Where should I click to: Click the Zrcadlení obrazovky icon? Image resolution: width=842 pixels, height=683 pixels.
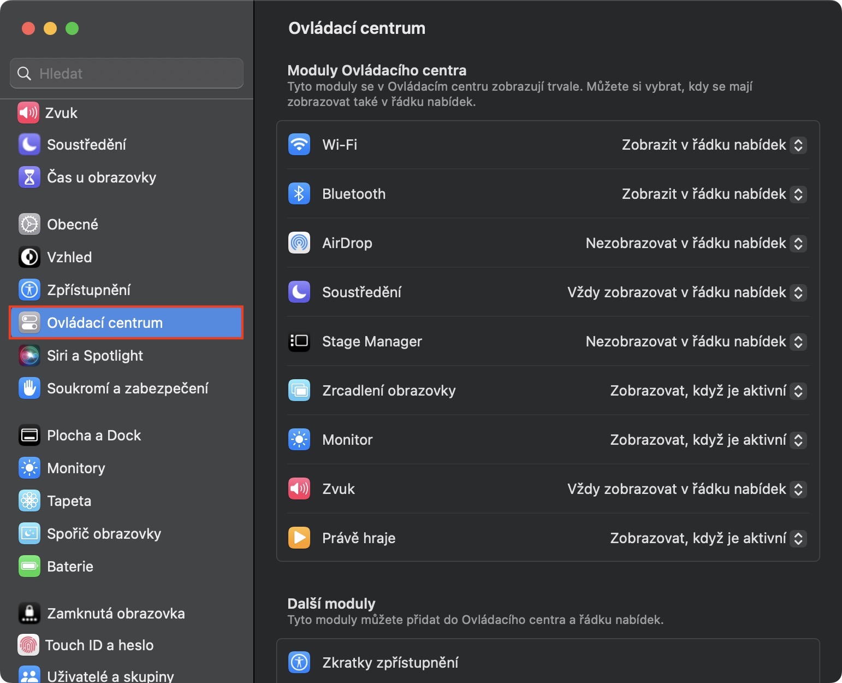point(299,391)
